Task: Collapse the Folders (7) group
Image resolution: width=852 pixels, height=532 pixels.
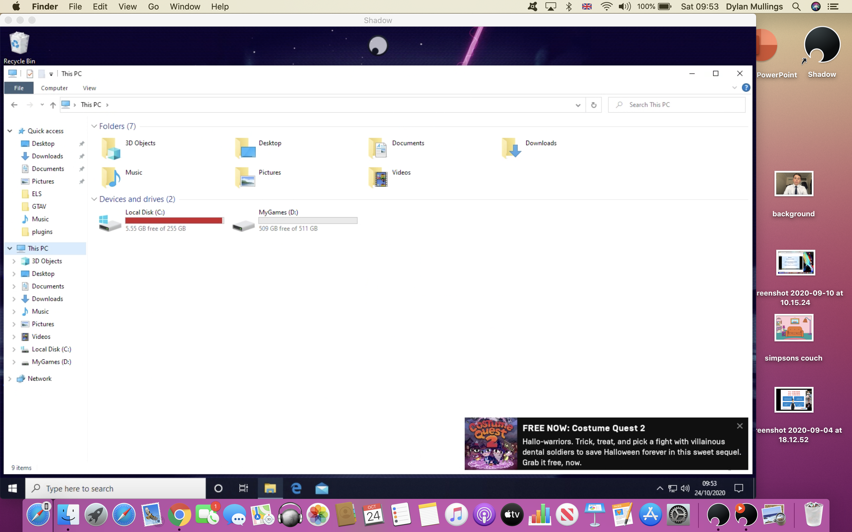Action: [94, 126]
